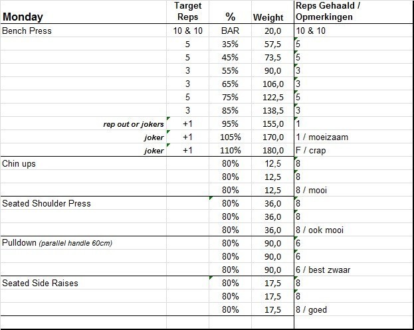Select the Bench Press exercise cell
This screenshot has width=414, height=330.
tap(27, 31)
